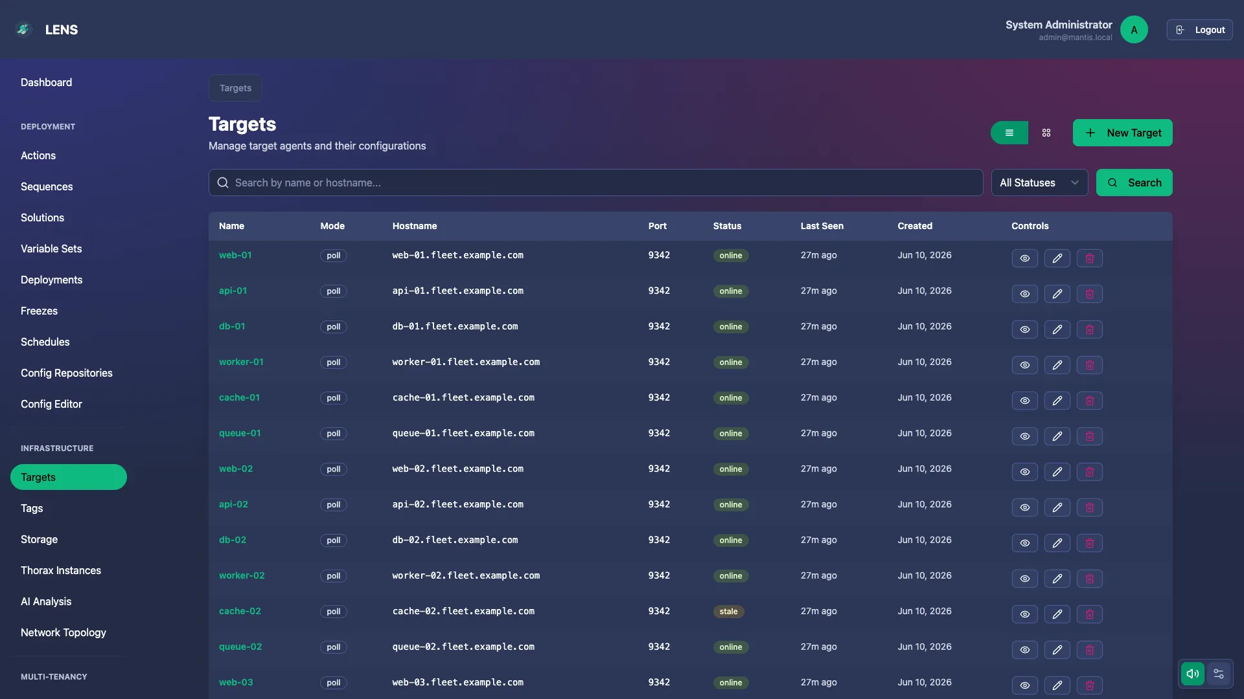1244x699 pixels.
Task: Edit the queue-01 target
Action: click(x=1057, y=436)
